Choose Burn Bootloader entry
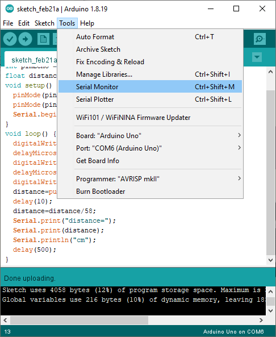Viewport: 276px width, 337px height. [150, 192]
